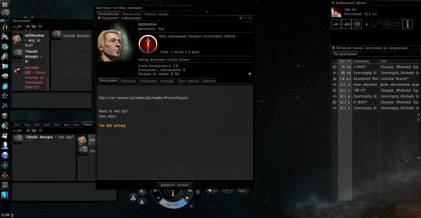
Task: Toggle the Lock Target crosshair icon
Action: tap(387, 24)
